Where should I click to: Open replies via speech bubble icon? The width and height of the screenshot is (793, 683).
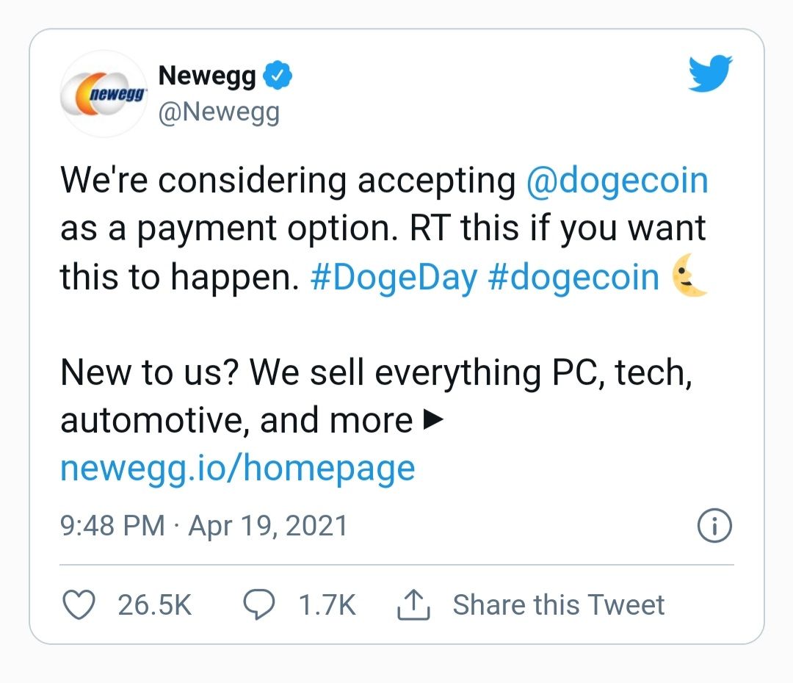tap(258, 605)
